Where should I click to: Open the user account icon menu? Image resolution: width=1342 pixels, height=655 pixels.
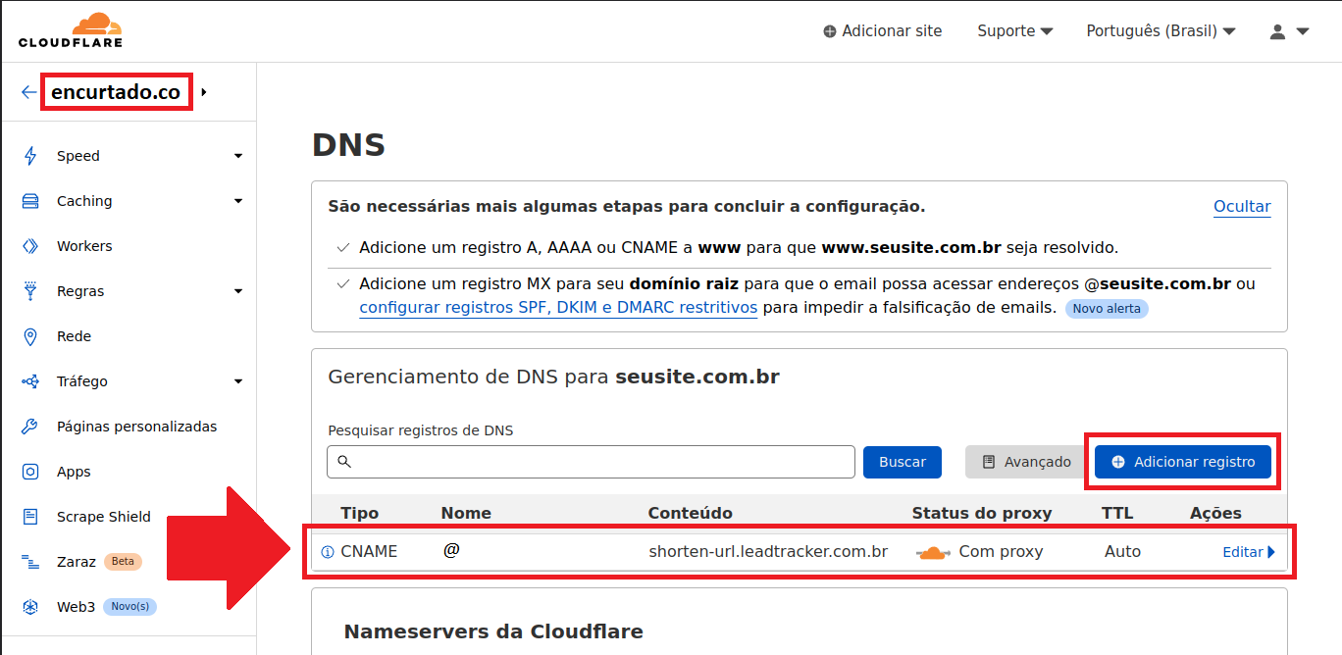pyautogui.click(x=1289, y=31)
